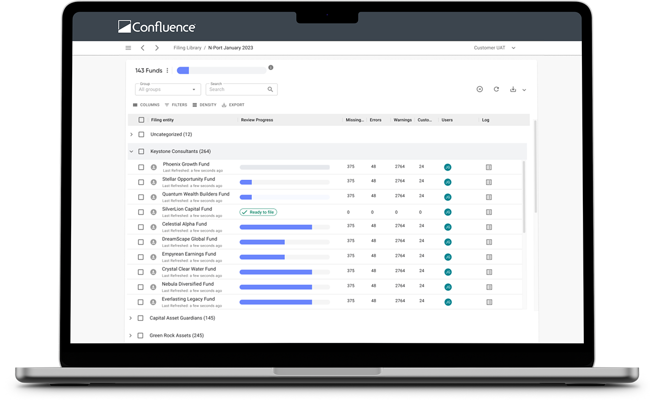Click the download icon beside Celestial Alpha Fund
The width and height of the screenshot is (650, 403).
pyautogui.click(x=154, y=227)
